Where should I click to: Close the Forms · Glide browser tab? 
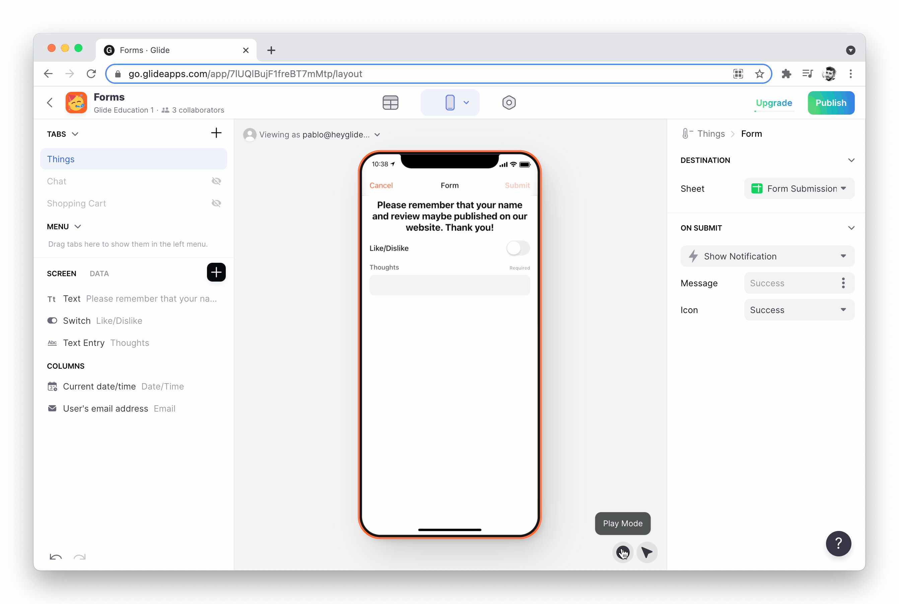pyautogui.click(x=246, y=51)
